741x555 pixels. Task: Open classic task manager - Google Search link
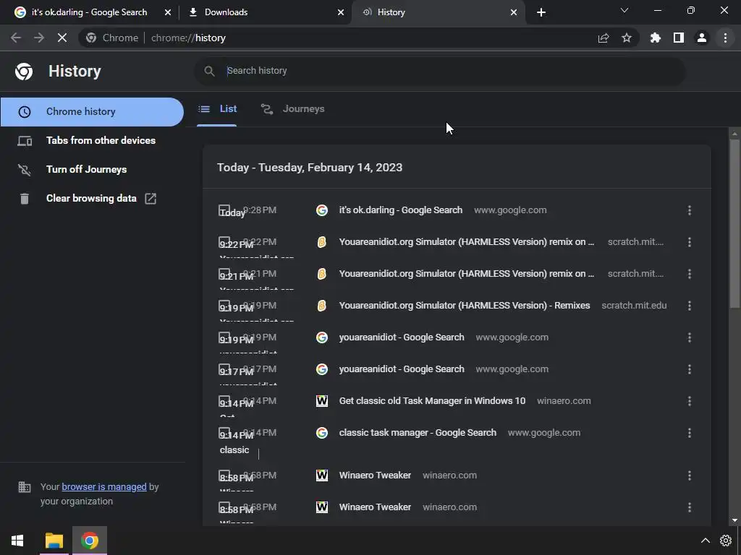(x=418, y=433)
